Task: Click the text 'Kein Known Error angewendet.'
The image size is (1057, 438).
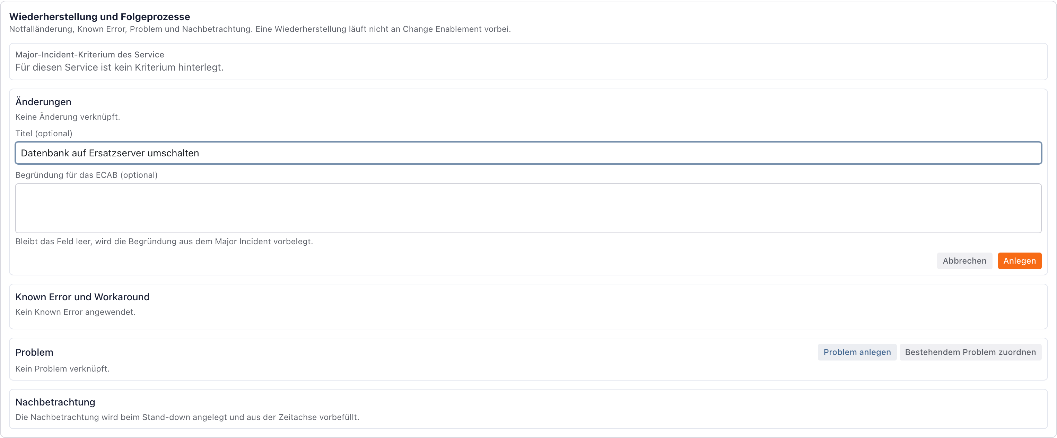Action: (76, 312)
